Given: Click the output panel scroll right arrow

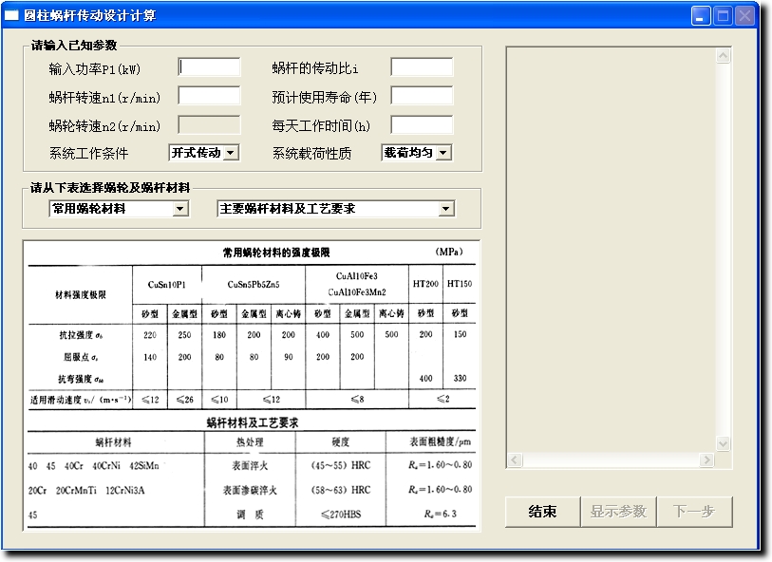Looking at the screenshot, I should (x=707, y=460).
